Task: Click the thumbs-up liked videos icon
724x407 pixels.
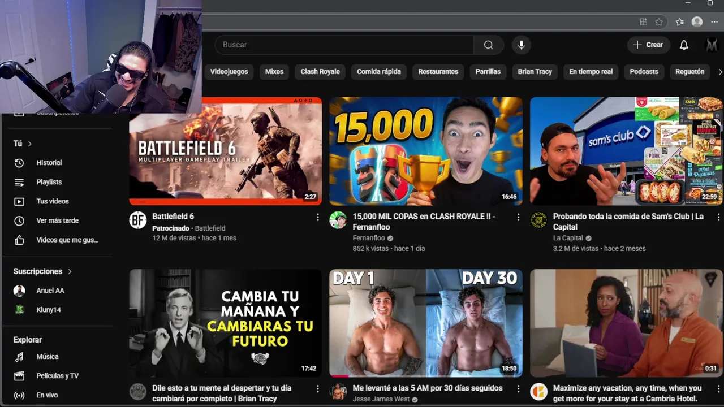Action: point(19,240)
